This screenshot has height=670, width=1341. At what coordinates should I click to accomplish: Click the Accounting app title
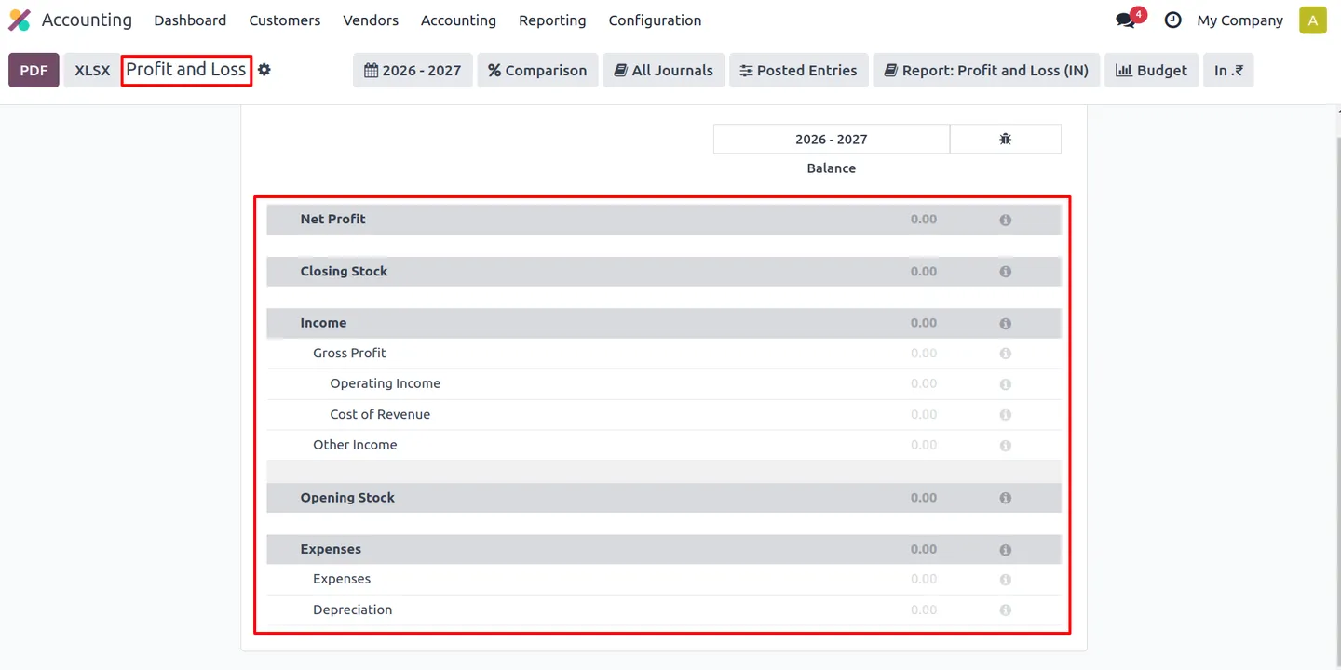click(87, 20)
